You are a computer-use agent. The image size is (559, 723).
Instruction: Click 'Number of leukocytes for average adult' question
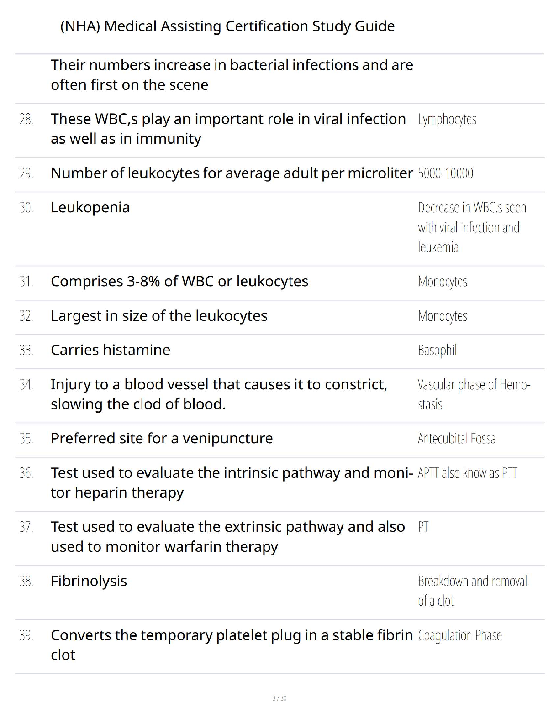click(x=232, y=173)
